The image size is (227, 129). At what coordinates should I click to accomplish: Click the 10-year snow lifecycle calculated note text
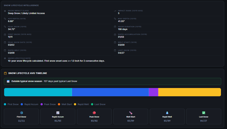click(x=56, y=61)
